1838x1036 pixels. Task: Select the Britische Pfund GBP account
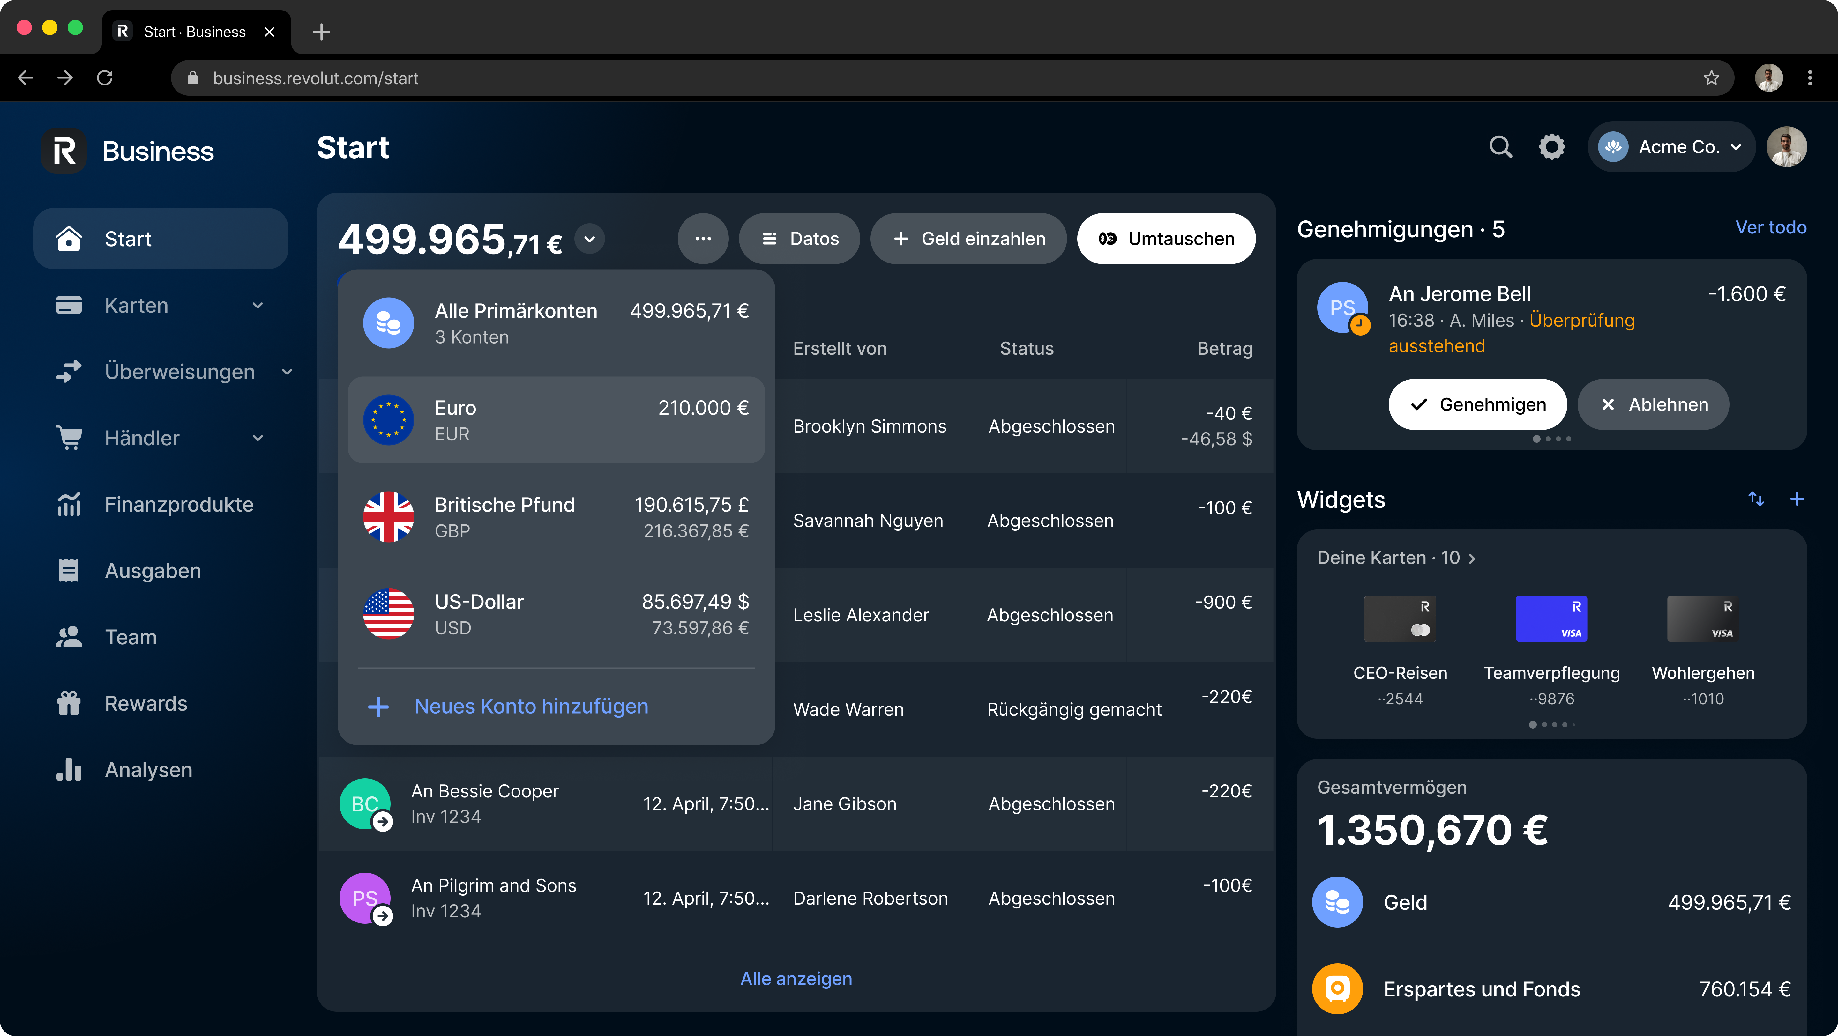tap(556, 517)
